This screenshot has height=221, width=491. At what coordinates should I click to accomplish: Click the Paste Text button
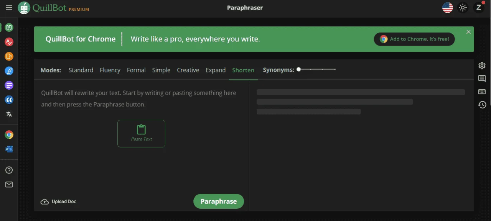click(x=141, y=134)
